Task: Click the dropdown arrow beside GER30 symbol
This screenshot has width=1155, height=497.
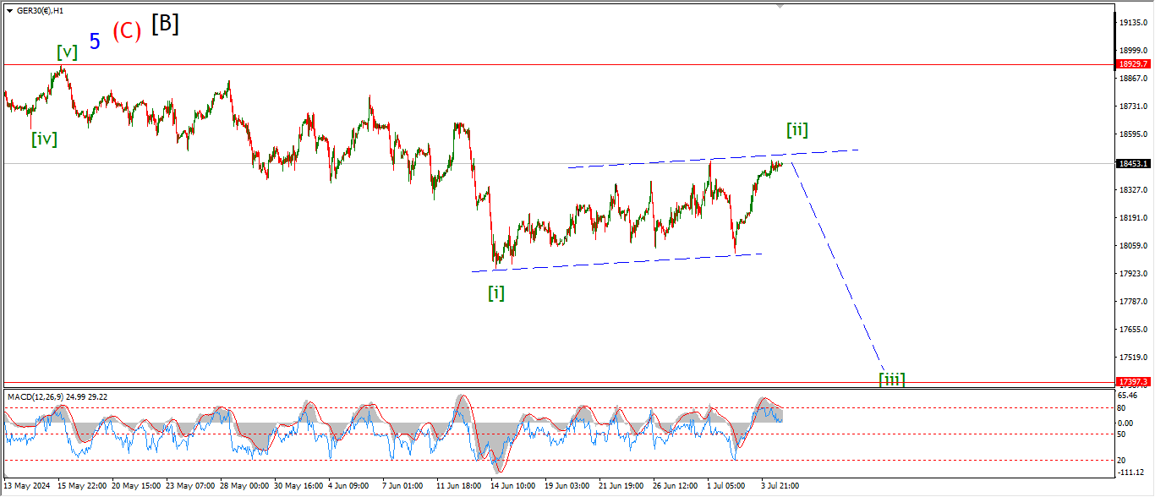Action: 8,9
